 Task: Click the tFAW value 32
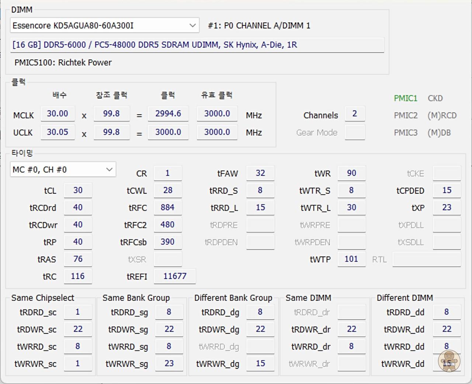pos(260,173)
